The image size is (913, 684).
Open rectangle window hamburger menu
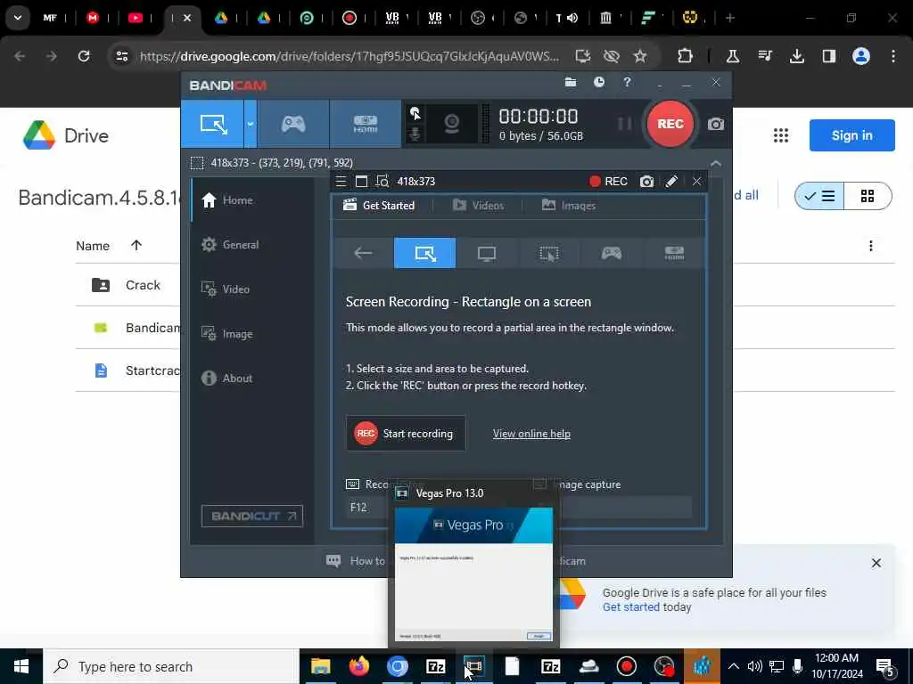point(341,182)
